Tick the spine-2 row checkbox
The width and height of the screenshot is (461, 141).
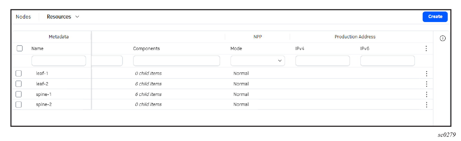click(19, 104)
